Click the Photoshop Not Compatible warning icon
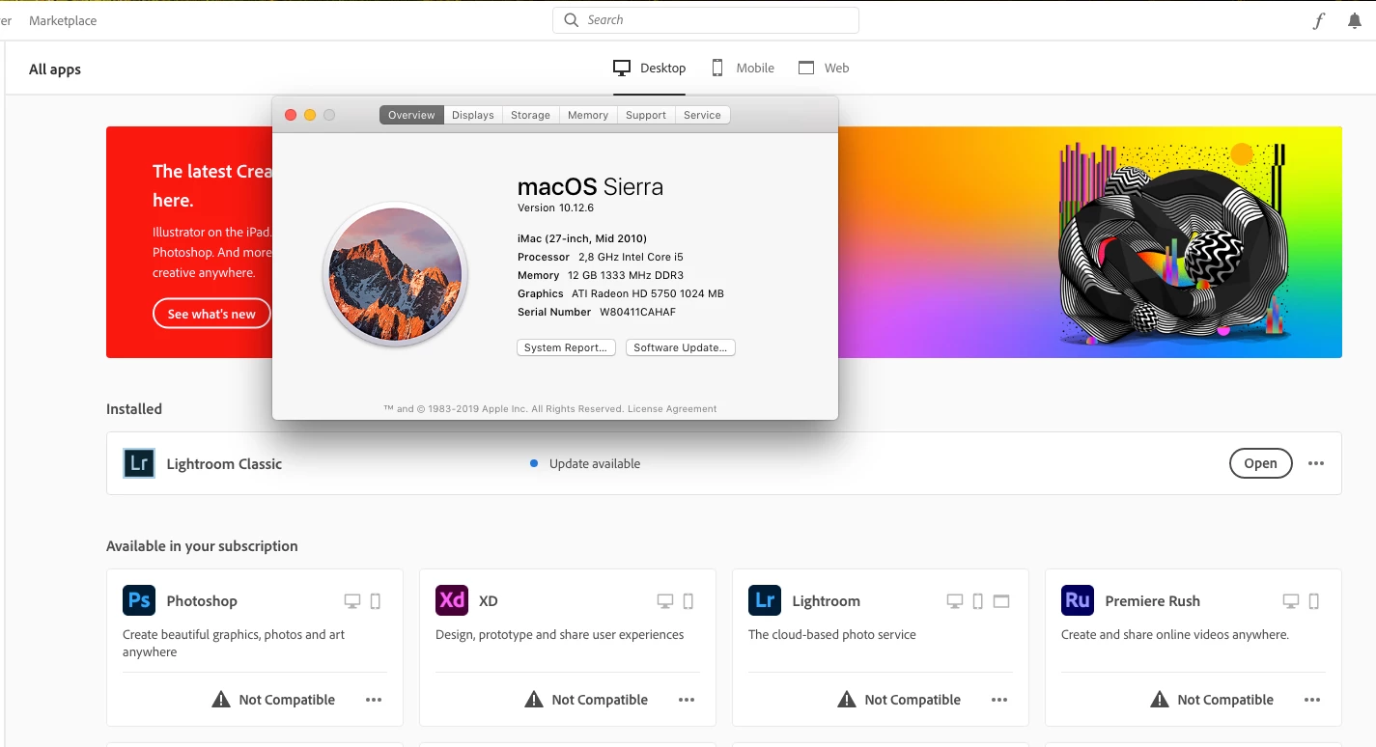 [x=221, y=700]
